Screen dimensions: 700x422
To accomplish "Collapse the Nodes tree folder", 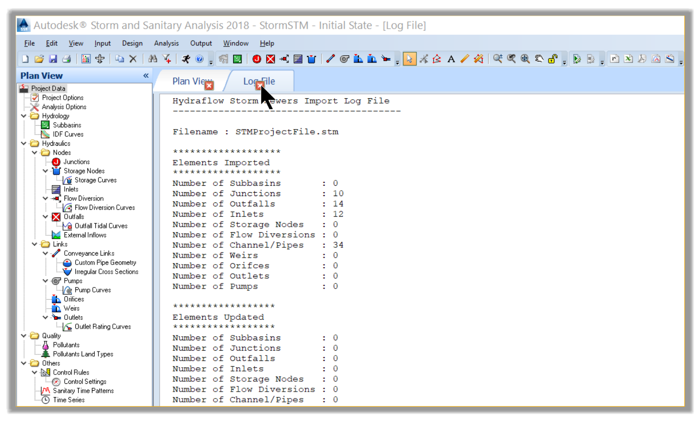I will tap(35, 153).
